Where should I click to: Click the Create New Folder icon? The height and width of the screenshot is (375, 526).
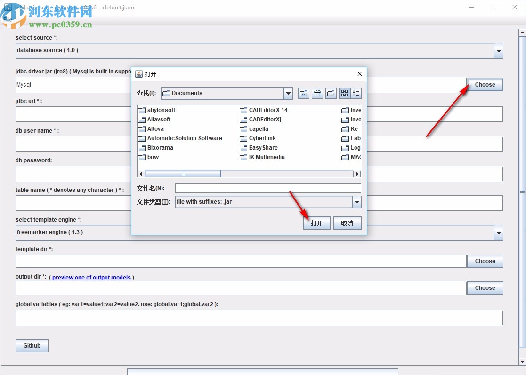click(331, 93)
